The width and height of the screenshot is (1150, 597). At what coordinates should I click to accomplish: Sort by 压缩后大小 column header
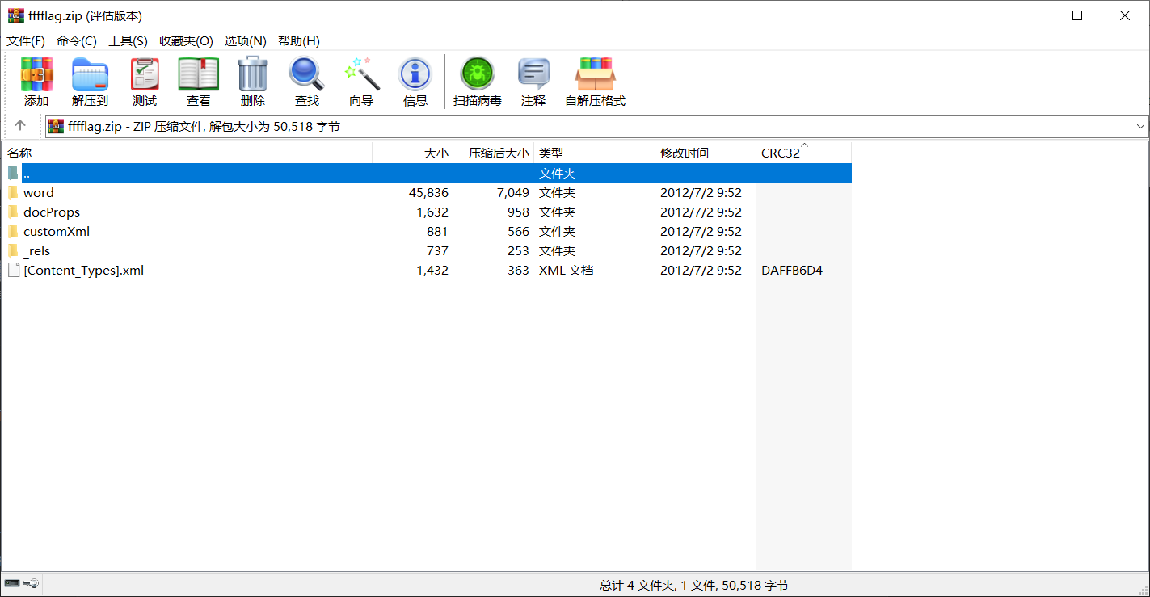(x=494, y=153)
